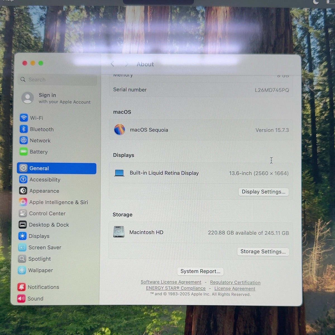Open the Wallpaper flower icon
The image size is (335, 335).
click(22, 270)
